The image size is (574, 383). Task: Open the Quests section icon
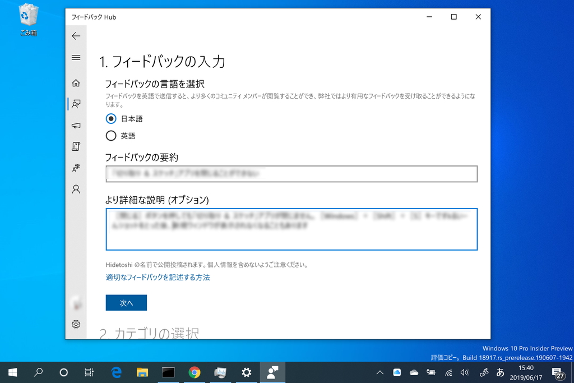(x=76, y=146)
